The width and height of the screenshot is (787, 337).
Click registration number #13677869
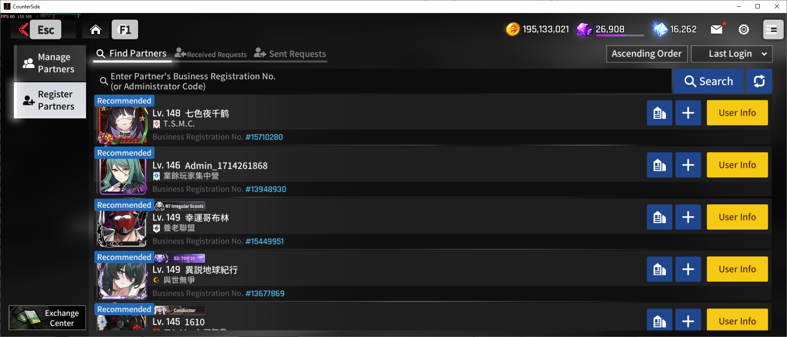pyautogui.click(x=265, y=293)
